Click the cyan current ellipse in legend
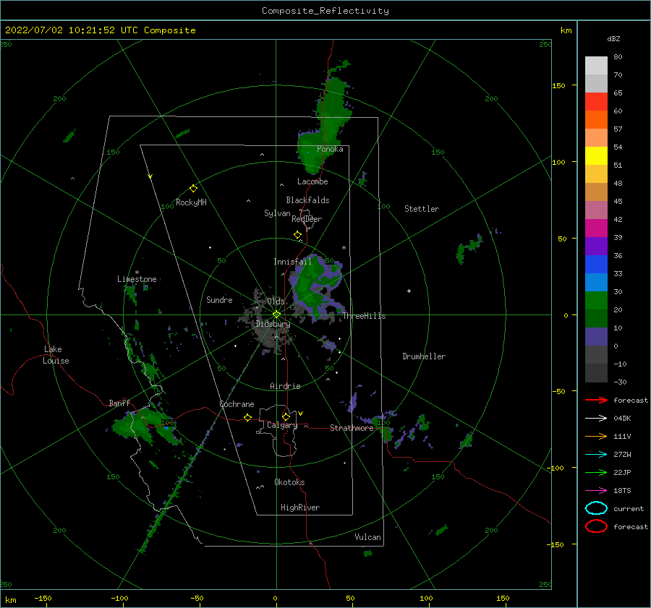This screenshot has width=651, height=608. [596, 508]
